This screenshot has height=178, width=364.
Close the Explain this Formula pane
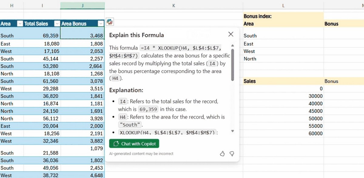tap(231, 34)
